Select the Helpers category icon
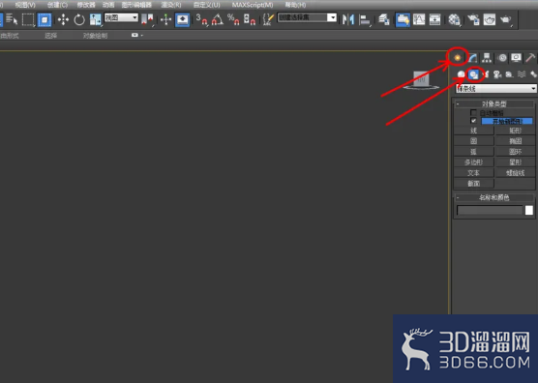 click(x=510, y=74)
